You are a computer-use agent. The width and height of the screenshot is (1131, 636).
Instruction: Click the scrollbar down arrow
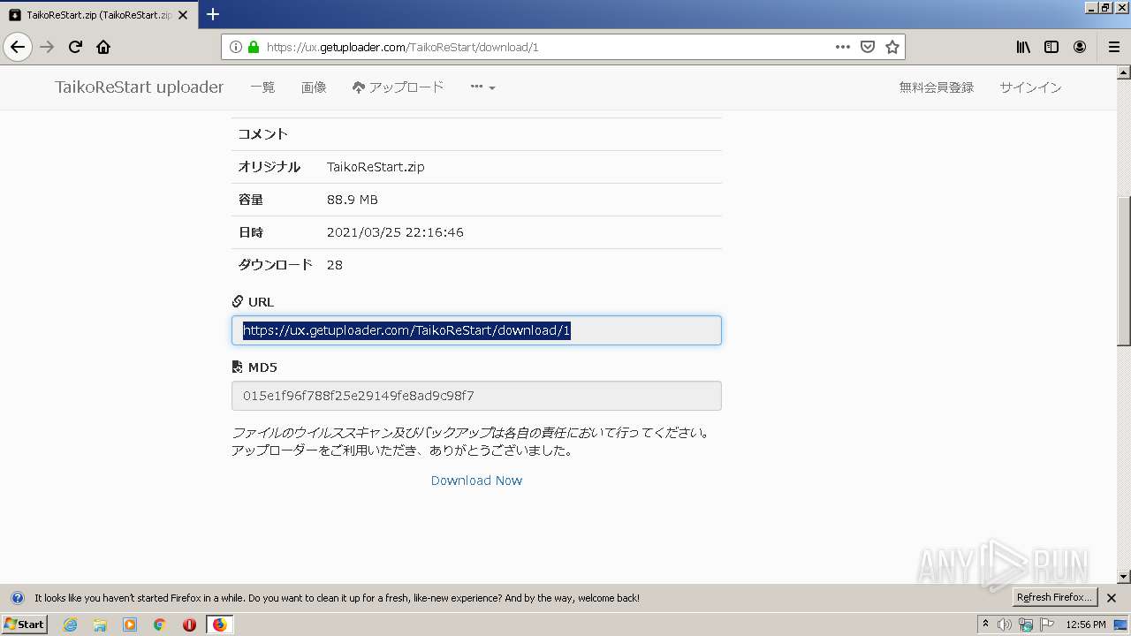coord(1124,577)
